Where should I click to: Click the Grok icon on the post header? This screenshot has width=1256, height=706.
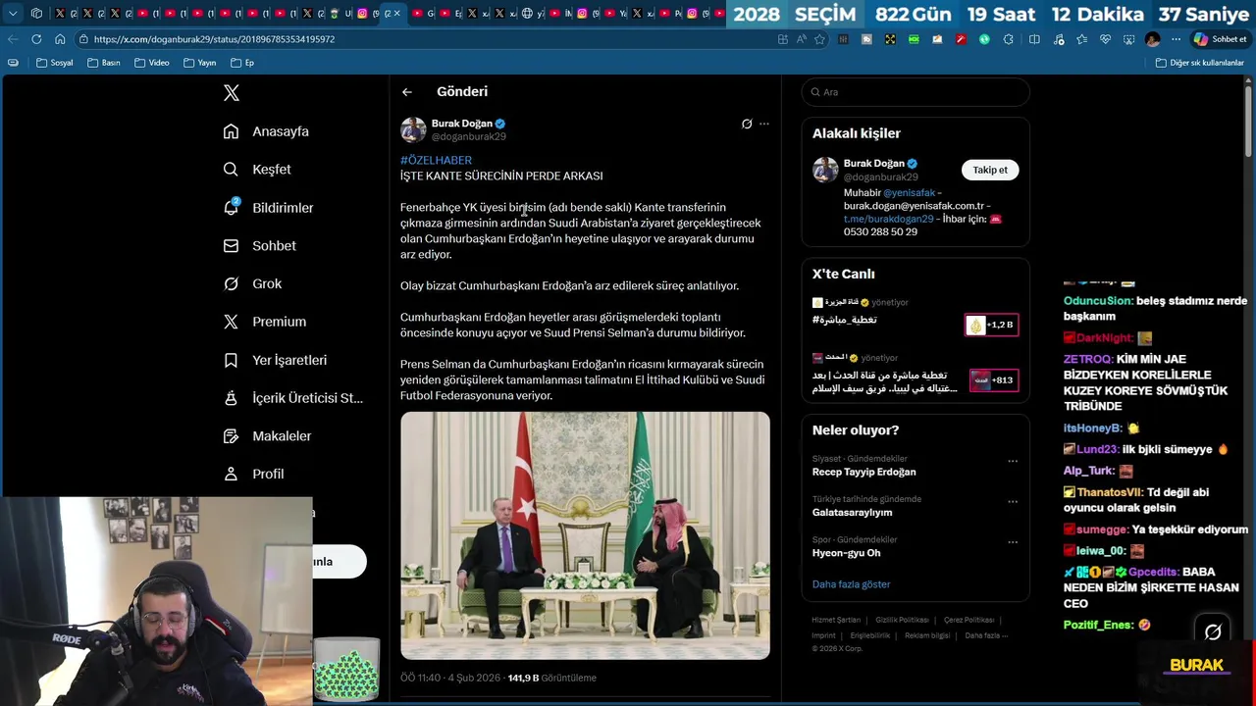(x=747, y=124)
